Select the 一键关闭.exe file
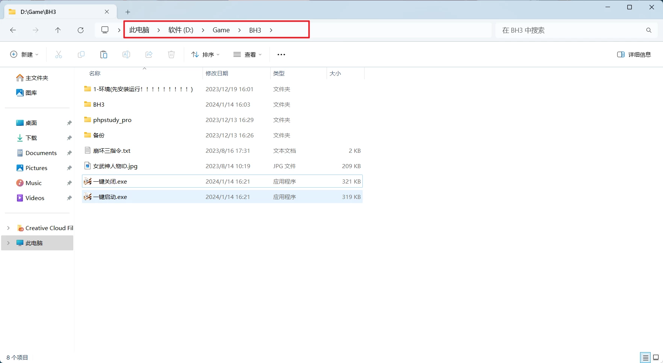The image size is (663, 363). click(x=110, y=181)
